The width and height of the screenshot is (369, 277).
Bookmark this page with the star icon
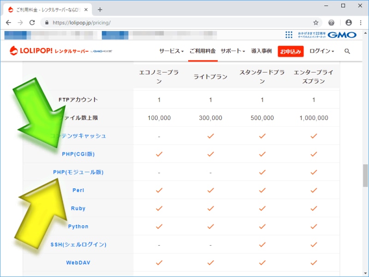coord(316,23)
